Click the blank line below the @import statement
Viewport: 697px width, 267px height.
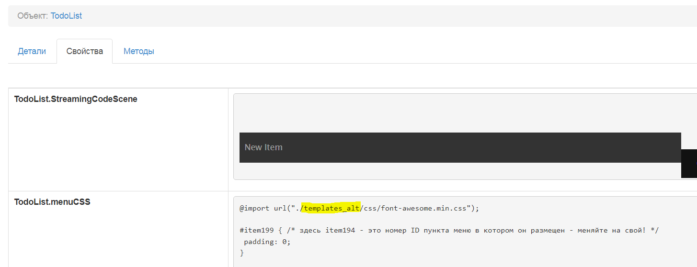[335, 219]
